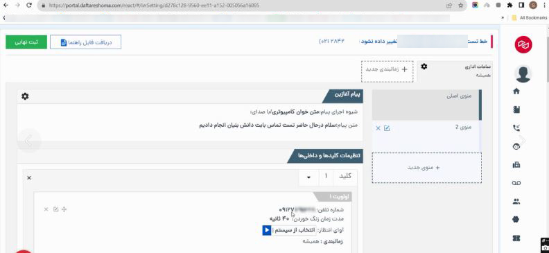Screen dimensions: 549x253
Task: Open the browser side panel icon
Action: coord(521,6)
